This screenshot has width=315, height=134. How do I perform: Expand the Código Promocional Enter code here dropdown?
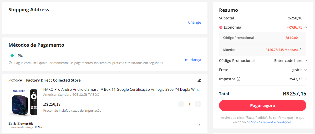pos(306,61)
